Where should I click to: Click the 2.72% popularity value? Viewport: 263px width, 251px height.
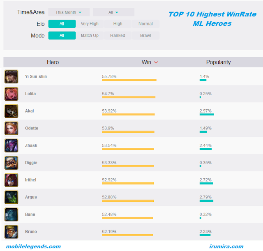pos(205,180)
